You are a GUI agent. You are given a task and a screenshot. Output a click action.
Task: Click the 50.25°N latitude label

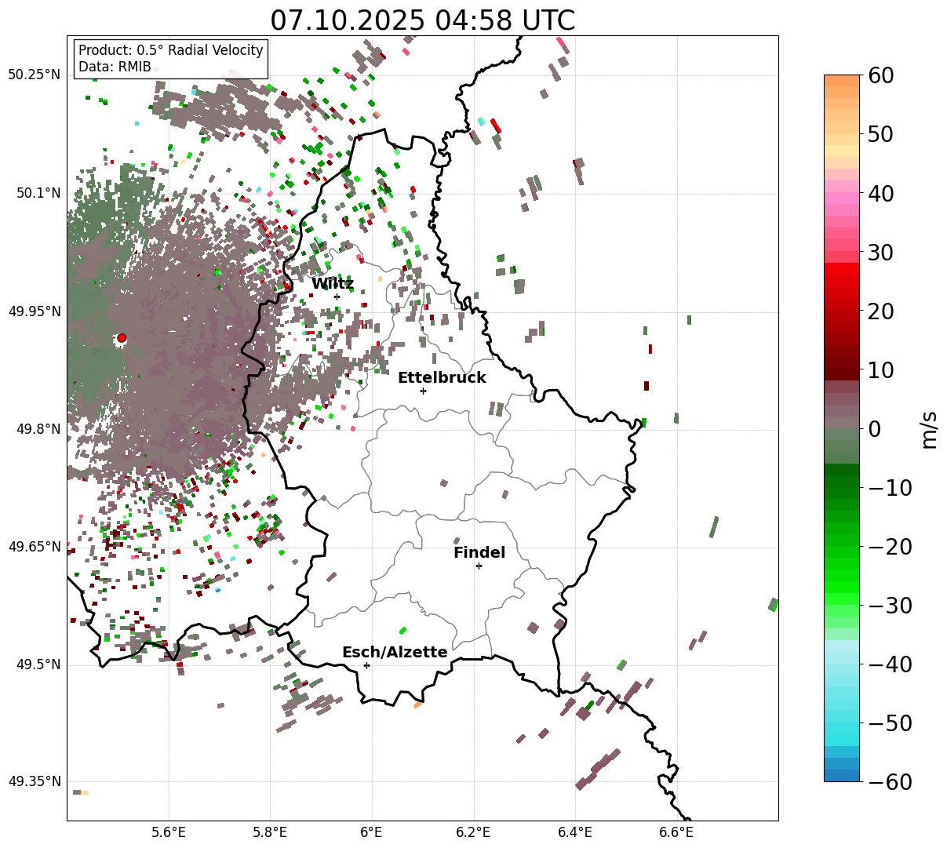tap(34, 75)
